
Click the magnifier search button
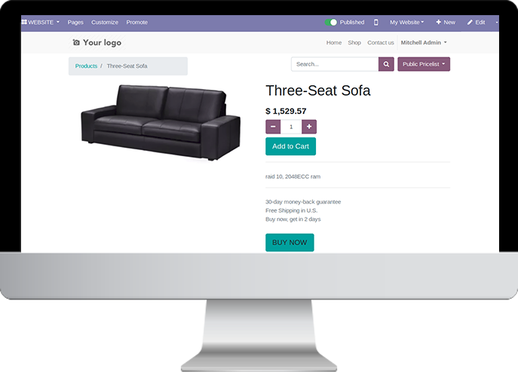click(386, 64)
